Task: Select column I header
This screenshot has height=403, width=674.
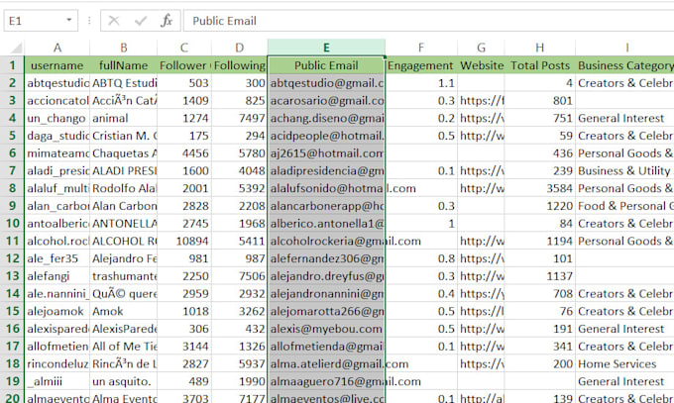Action: tap(626, 48)
